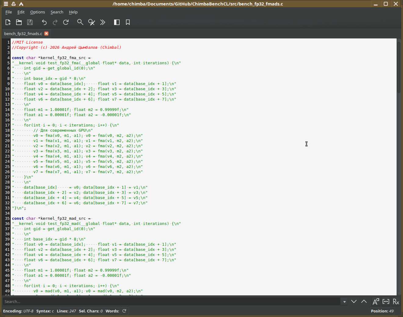
Task: Open the Help menu
Action: click(x=73, y=12)
